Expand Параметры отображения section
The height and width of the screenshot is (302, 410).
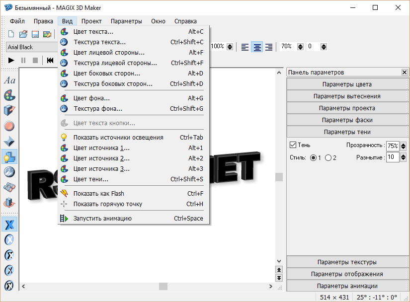click(x=347, y=274)
